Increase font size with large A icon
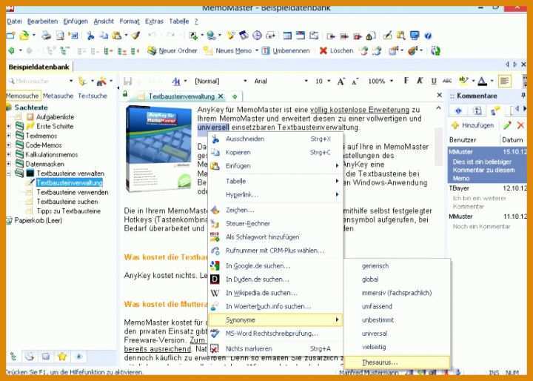The height and width of the screenshot is (381, 533). coord(341,82)
